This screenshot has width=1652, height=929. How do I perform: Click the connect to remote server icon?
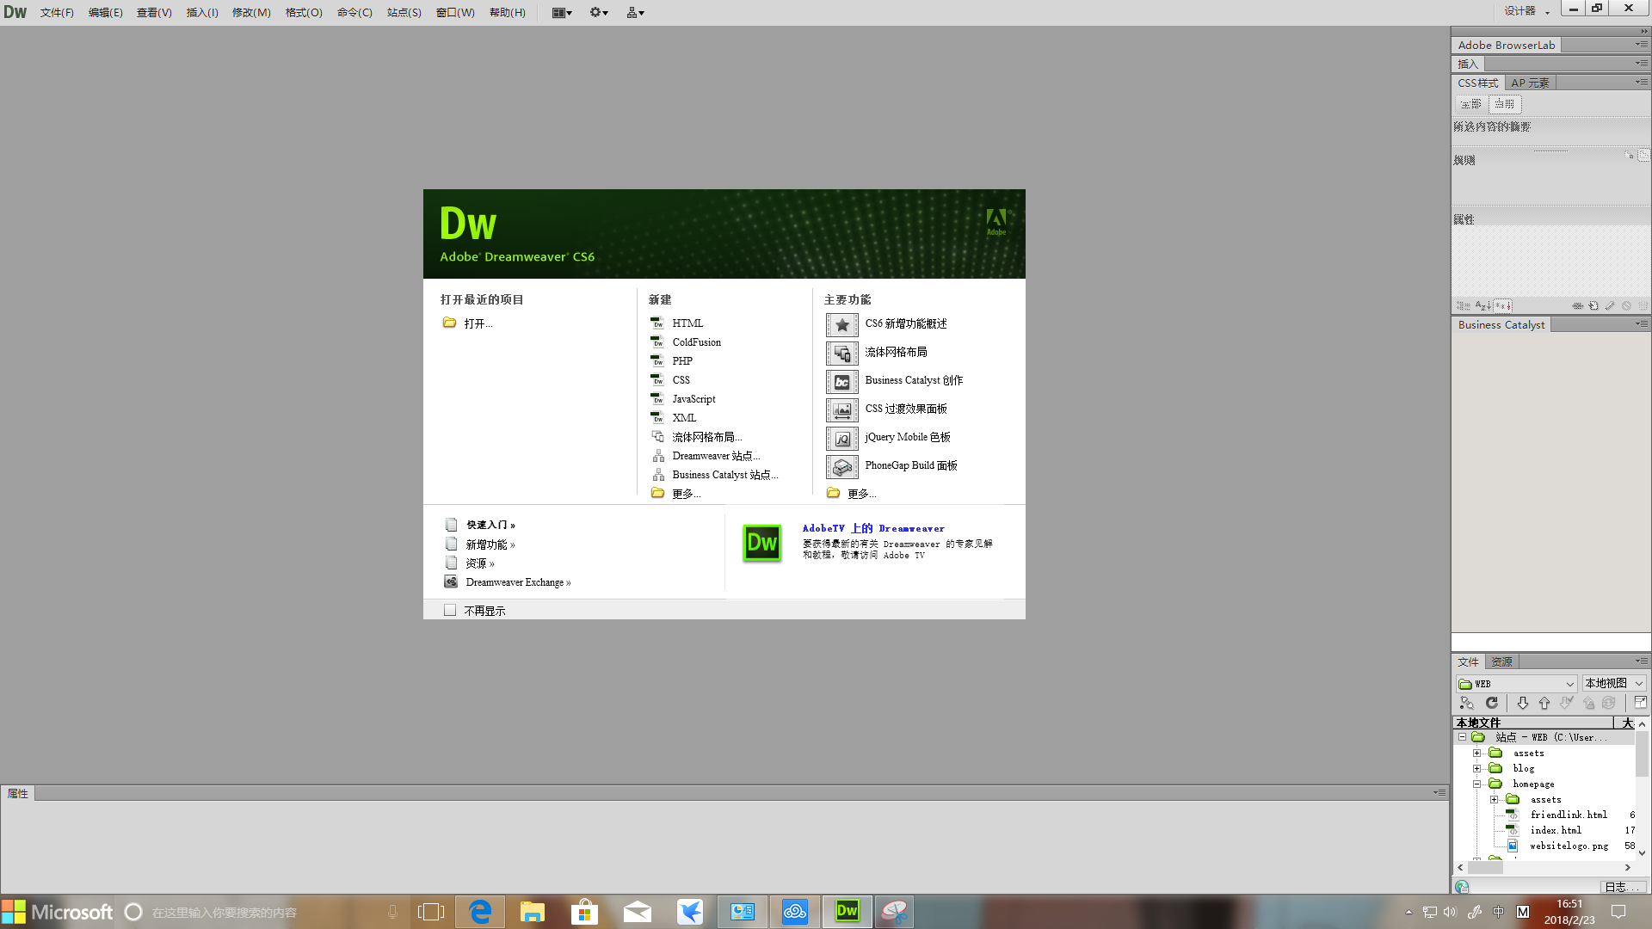point(1467,704)
